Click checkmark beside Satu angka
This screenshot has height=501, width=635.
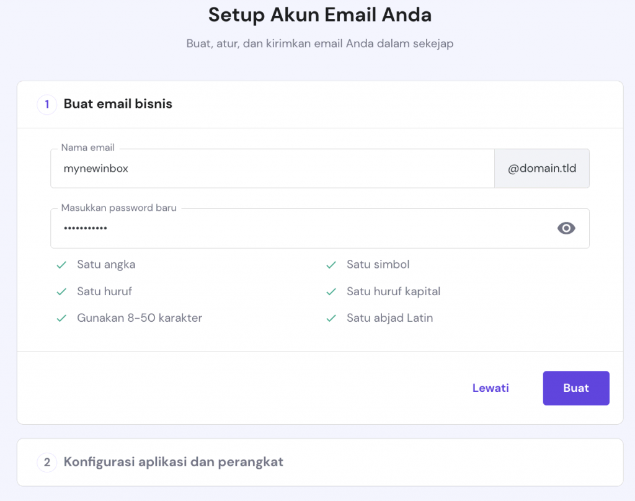click(x=61, y=265)
